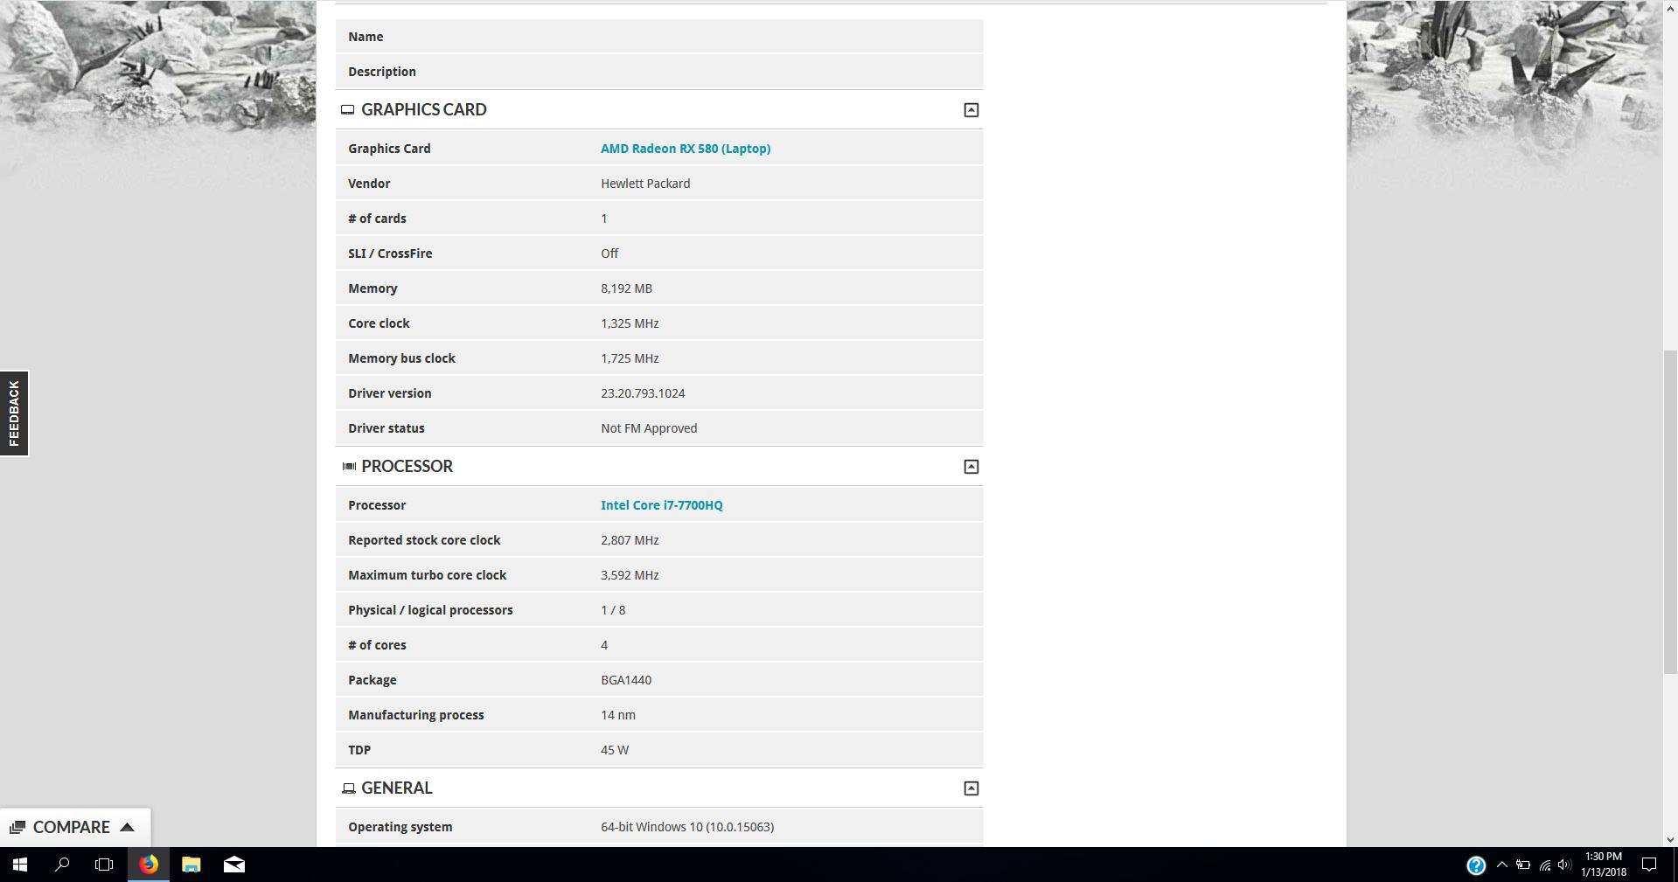Collapse the Graphics Card section
1678x882 pixels.
(x=971, y=110)
